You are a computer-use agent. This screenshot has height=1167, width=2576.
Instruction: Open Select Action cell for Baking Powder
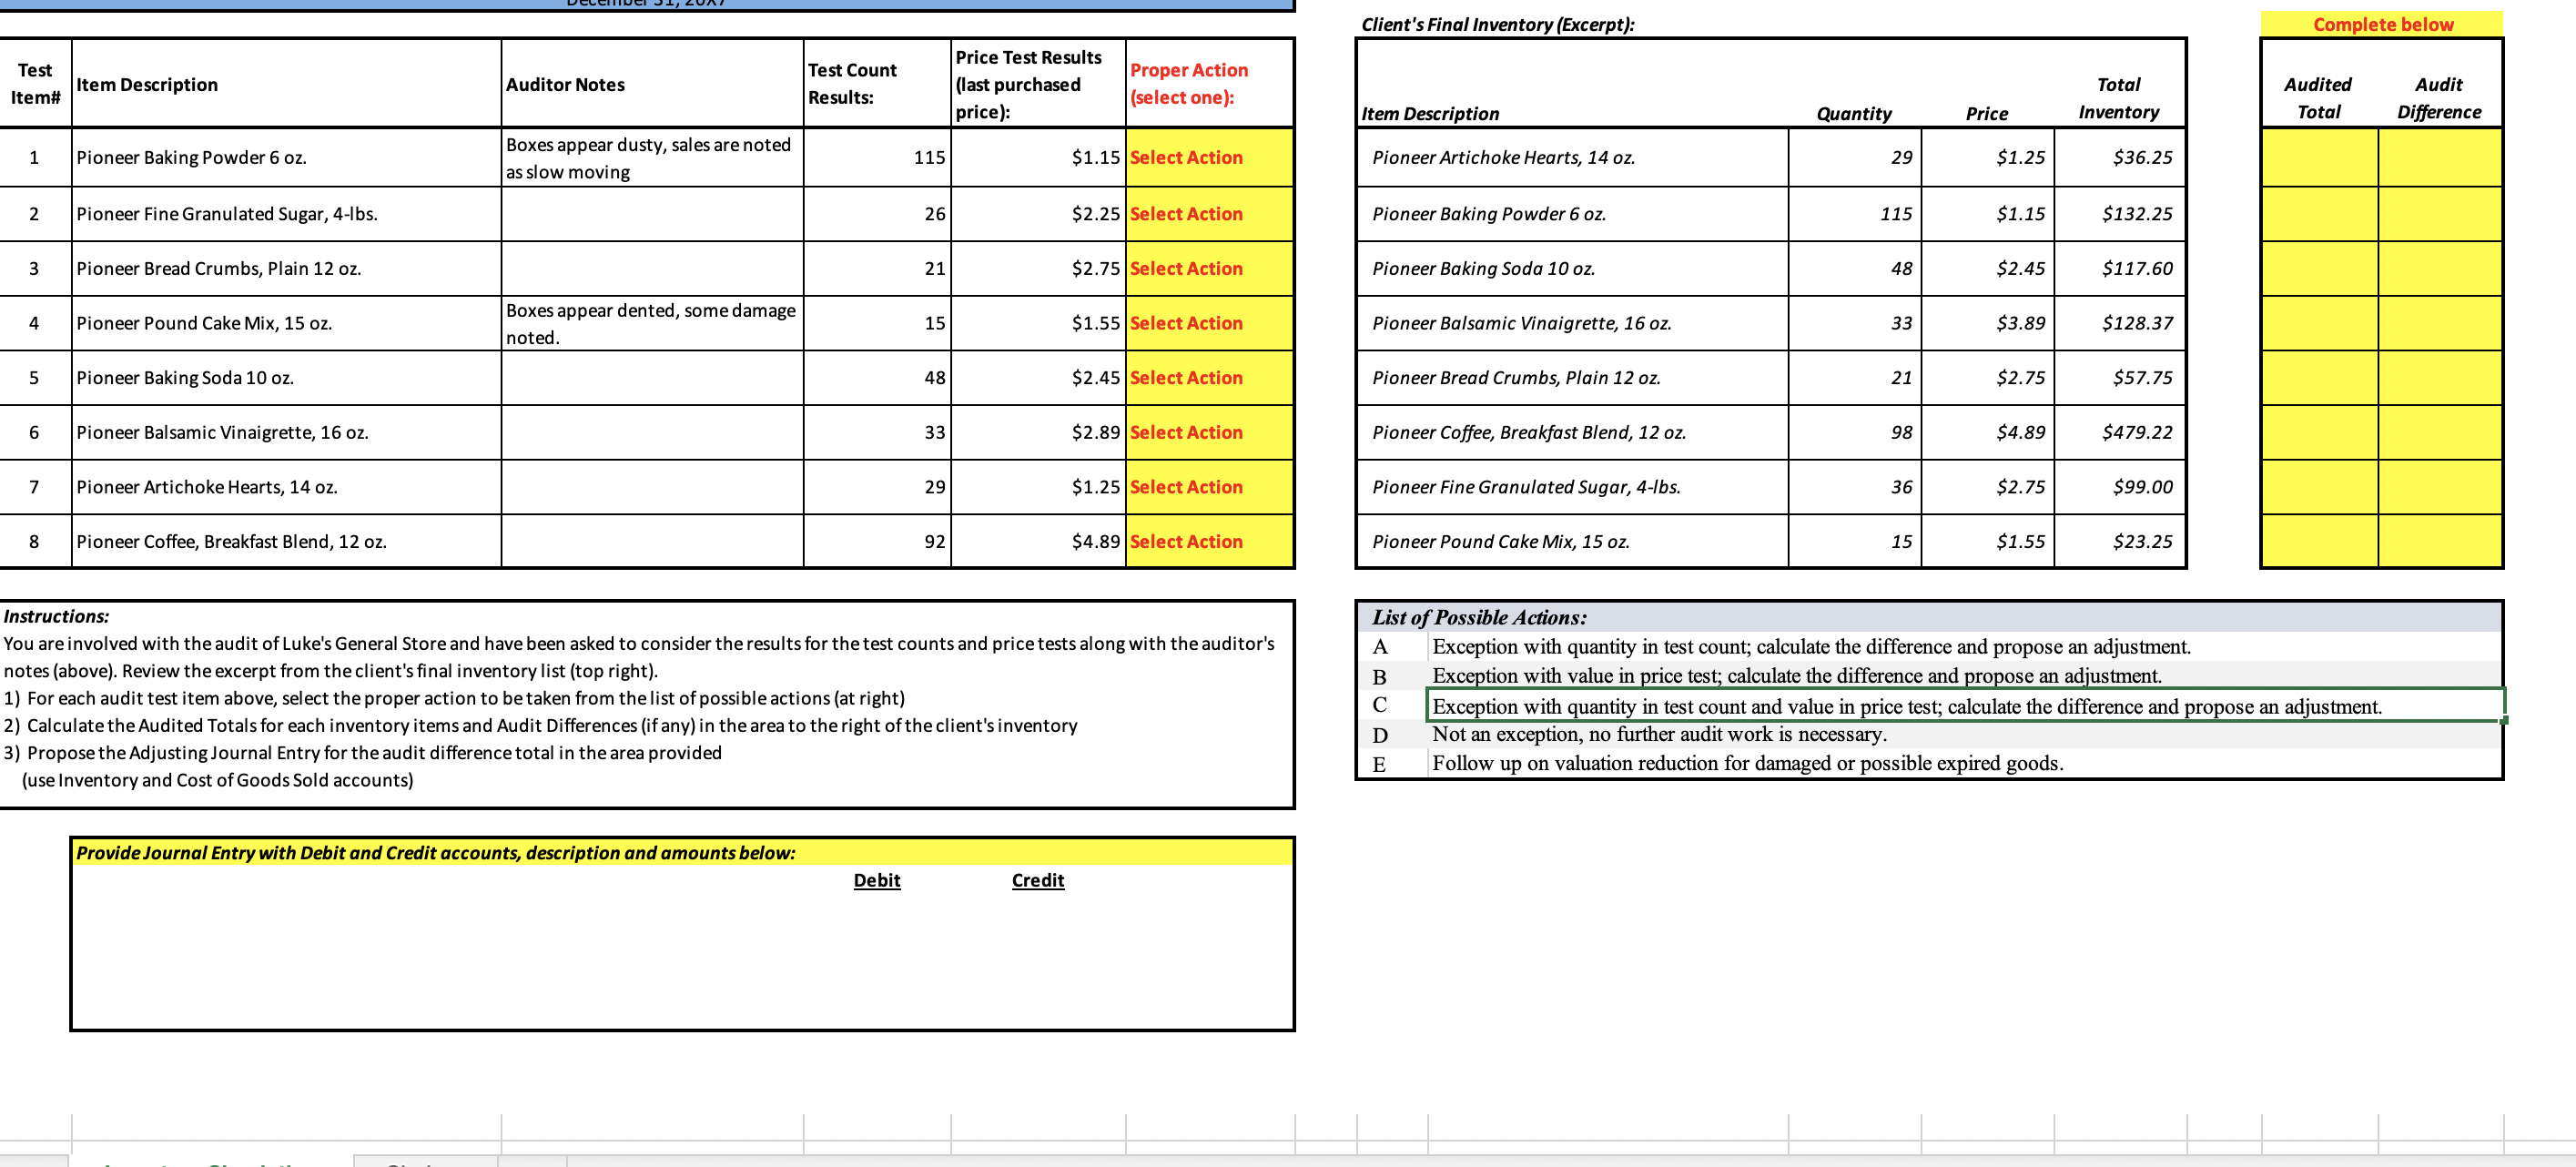(1208, 158)
